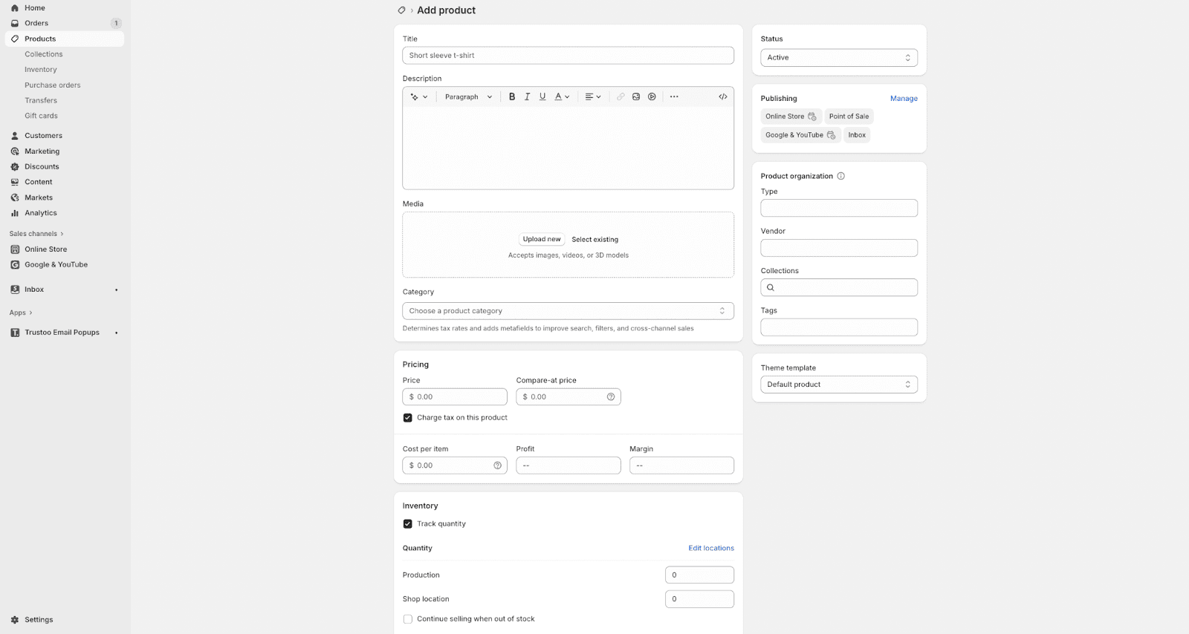This screenshot has width=1189, height=634.
Task: Enable Continue selling when out of stock
Action: 408,619
